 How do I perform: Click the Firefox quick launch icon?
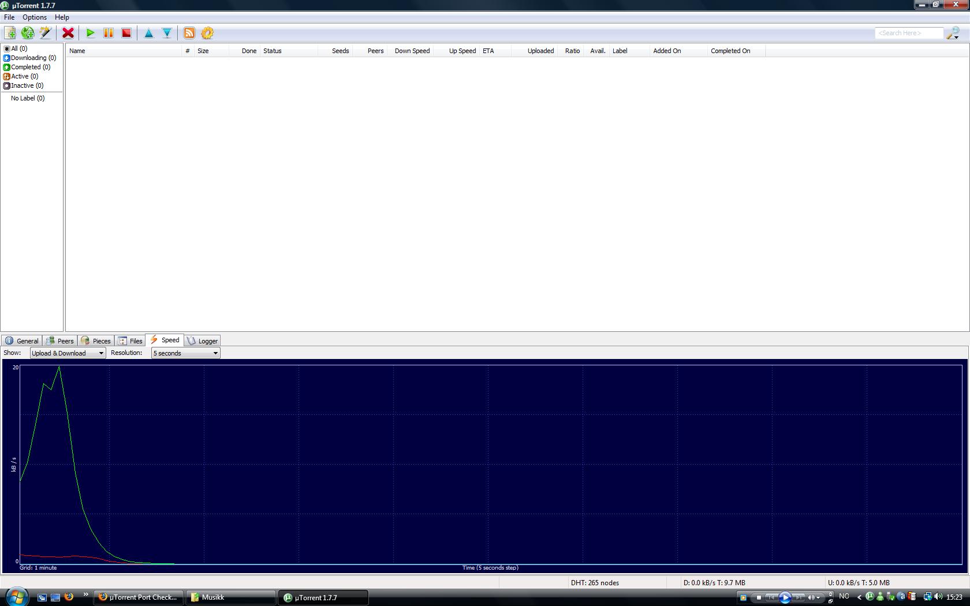coord(69,597)
